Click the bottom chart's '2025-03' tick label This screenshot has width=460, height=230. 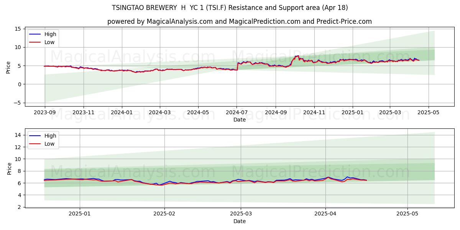(x=241, y=214)
